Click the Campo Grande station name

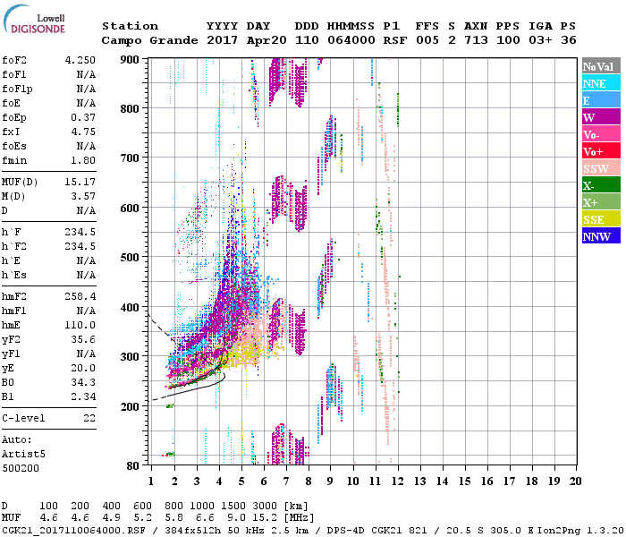149,40
